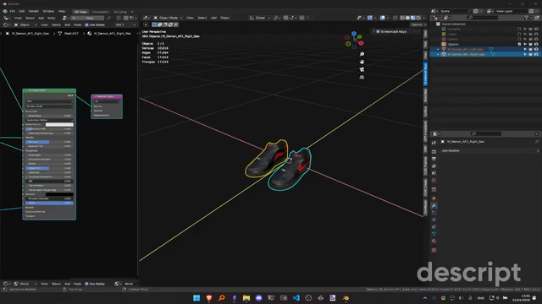Open Scene properties tab
The width and height of the screenshot is (542, 304).
(434, 173)
